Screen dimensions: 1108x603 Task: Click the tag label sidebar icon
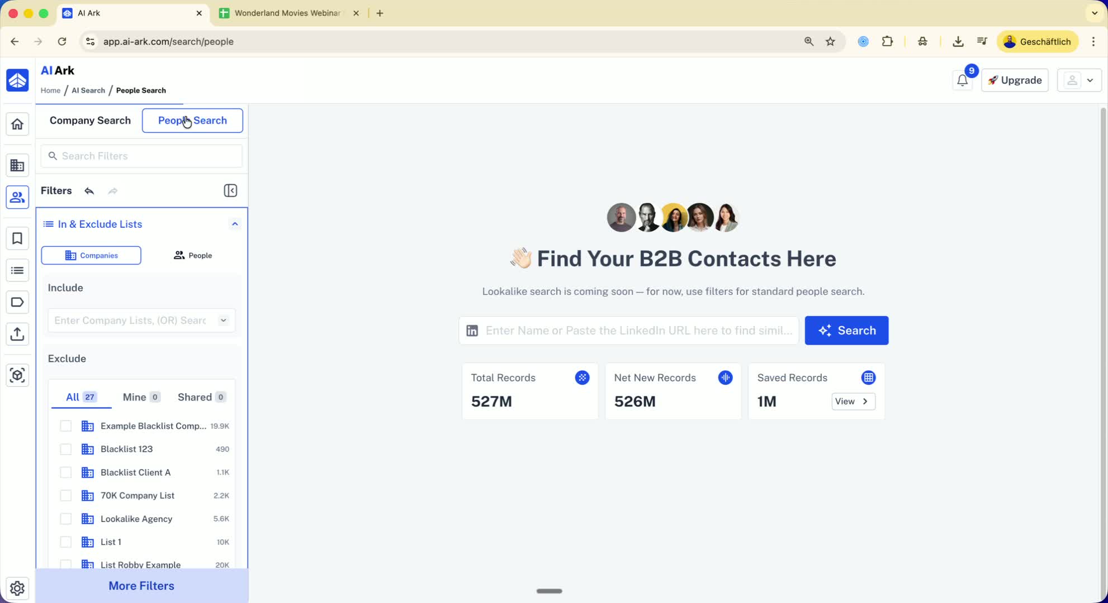point(17,303)
